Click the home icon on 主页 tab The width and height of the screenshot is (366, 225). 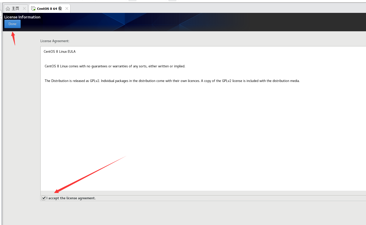pyautogui.click(x=8, y=9)
